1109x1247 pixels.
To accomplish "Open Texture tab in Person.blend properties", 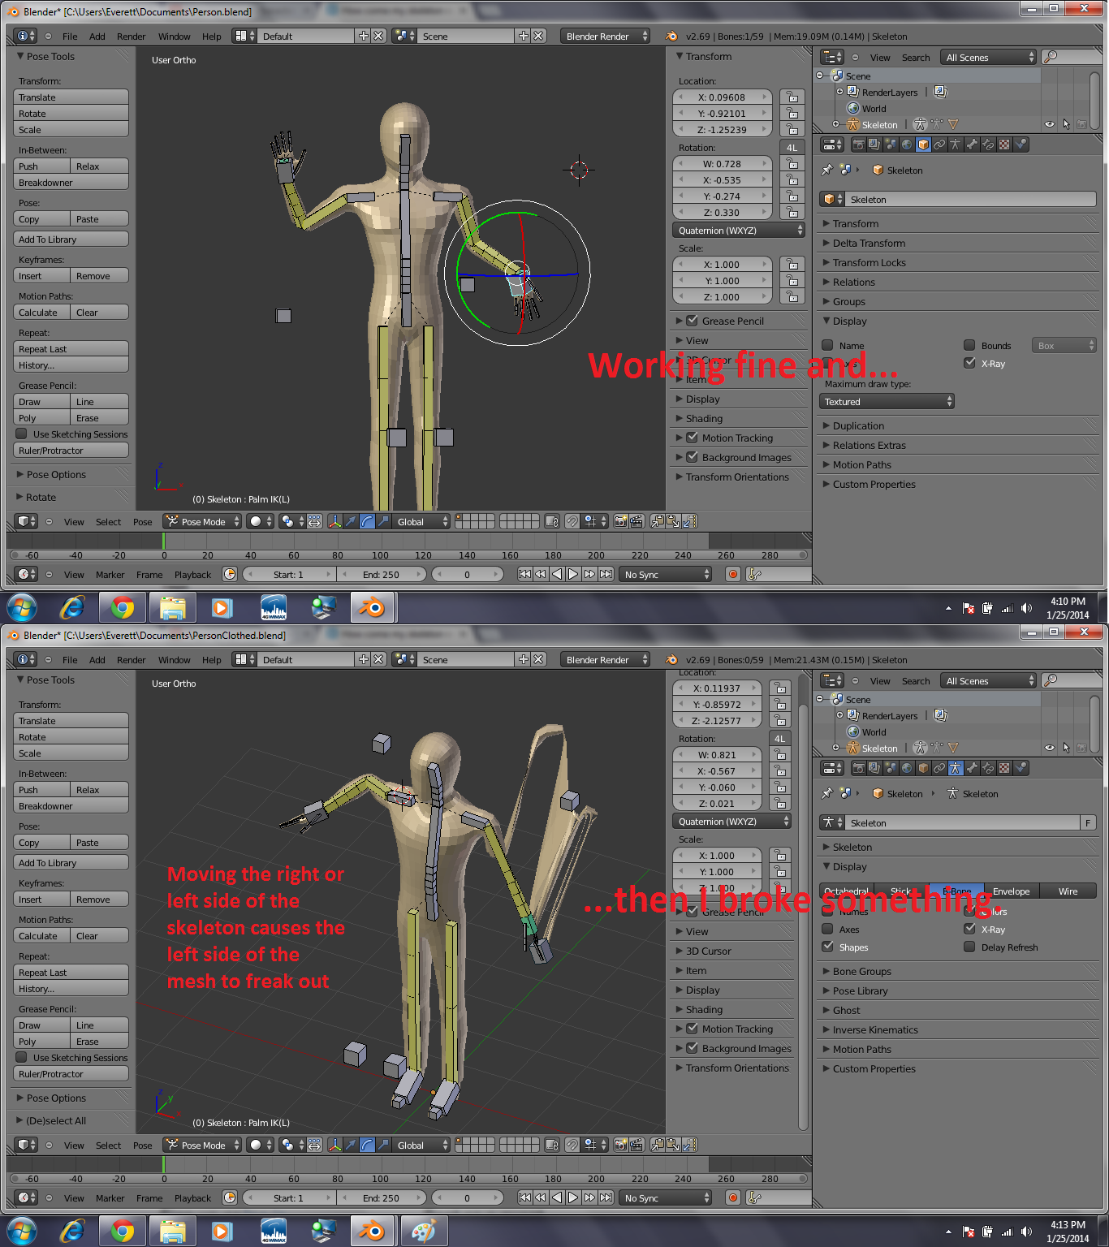I will [1004, 145].
